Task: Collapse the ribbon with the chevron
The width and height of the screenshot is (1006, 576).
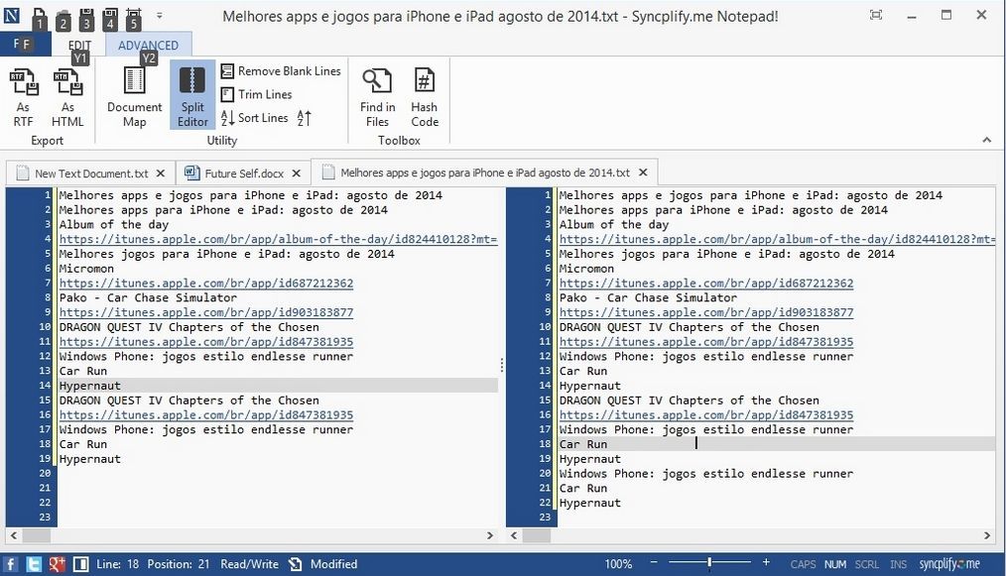Action: [987, 140]
